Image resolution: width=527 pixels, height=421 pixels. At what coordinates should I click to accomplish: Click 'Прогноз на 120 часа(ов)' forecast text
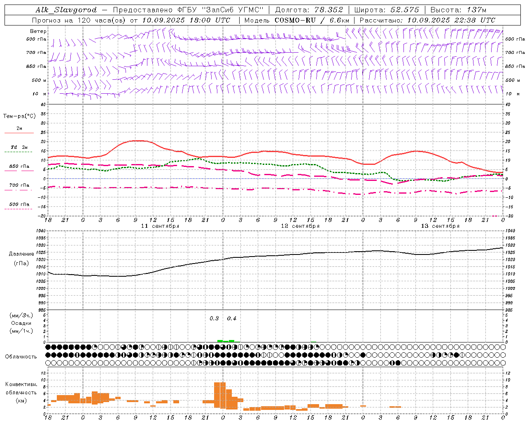(x=79, y=20)
